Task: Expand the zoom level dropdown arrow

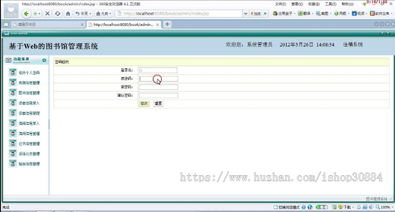Action: click(x=392, y=207)
